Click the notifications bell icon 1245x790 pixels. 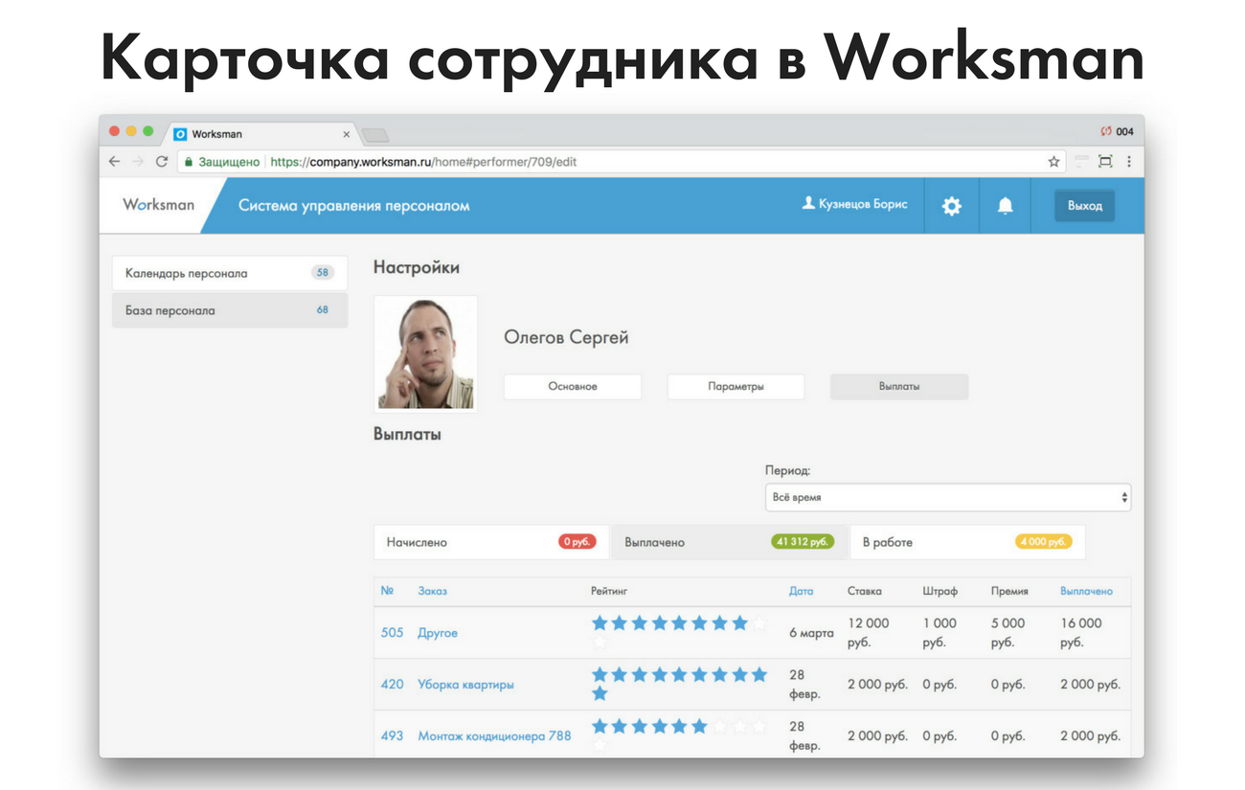pos(1005,206)
